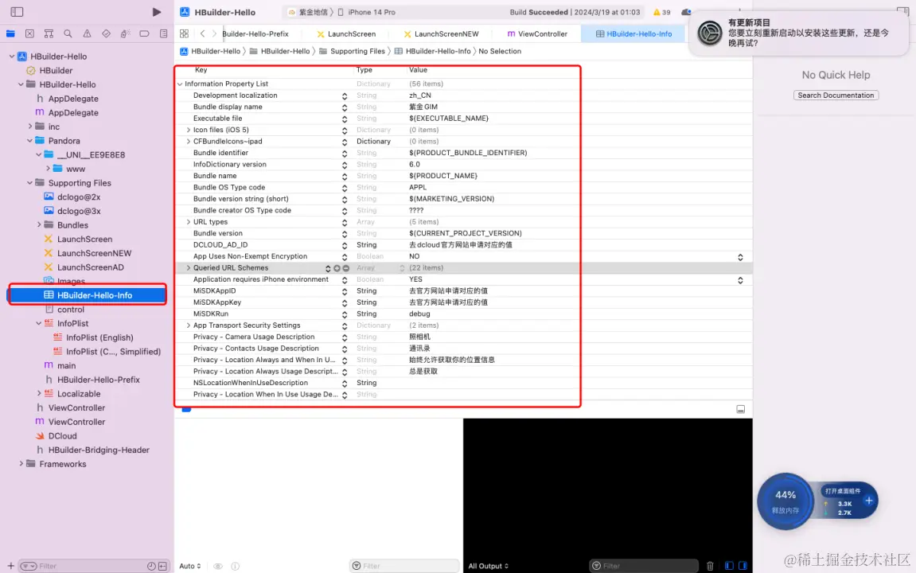
Task: Collapse the Pandora folder
Action: (29, 141)
